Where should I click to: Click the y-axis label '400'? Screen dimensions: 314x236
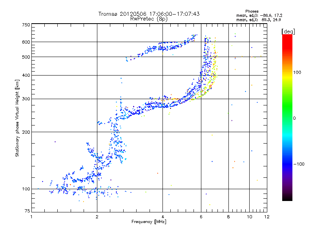click(x=26, y=76)
